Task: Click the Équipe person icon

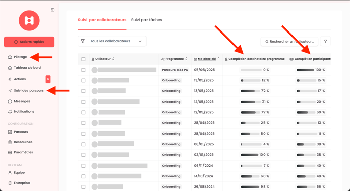Action: 10,173
